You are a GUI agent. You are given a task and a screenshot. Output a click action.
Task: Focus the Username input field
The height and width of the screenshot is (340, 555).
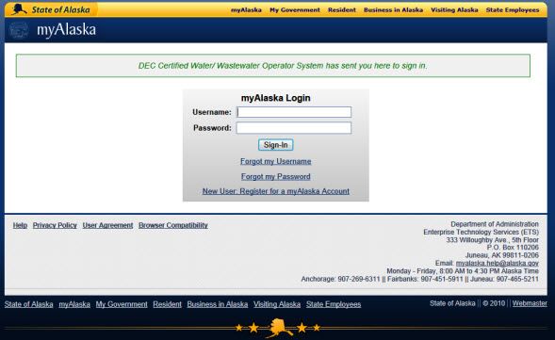294,112
